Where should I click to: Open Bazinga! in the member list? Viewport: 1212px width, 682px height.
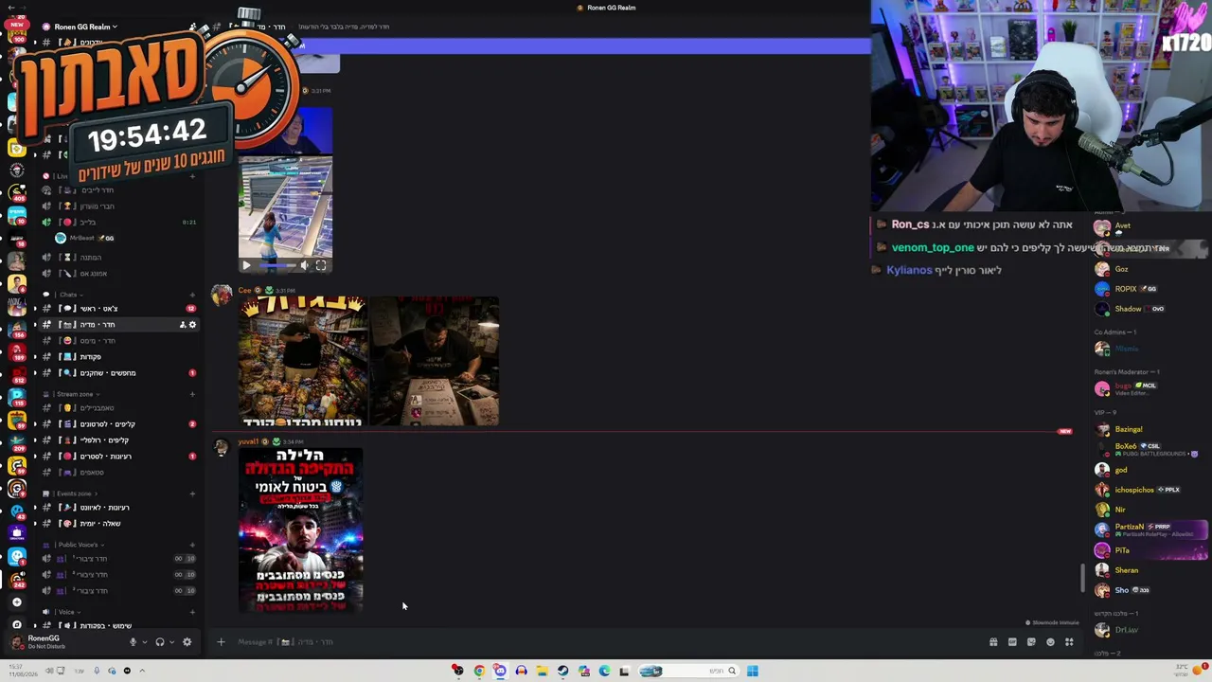click(x=1150, y=429)
